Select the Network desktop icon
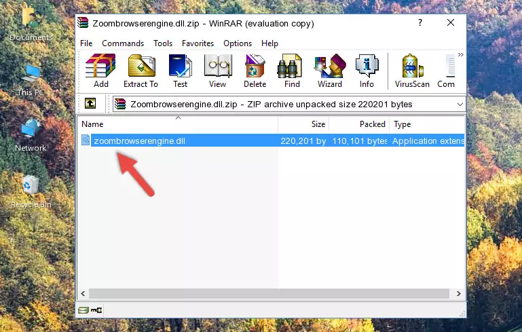The image size is (522, 332). click(x=31, y=136)
